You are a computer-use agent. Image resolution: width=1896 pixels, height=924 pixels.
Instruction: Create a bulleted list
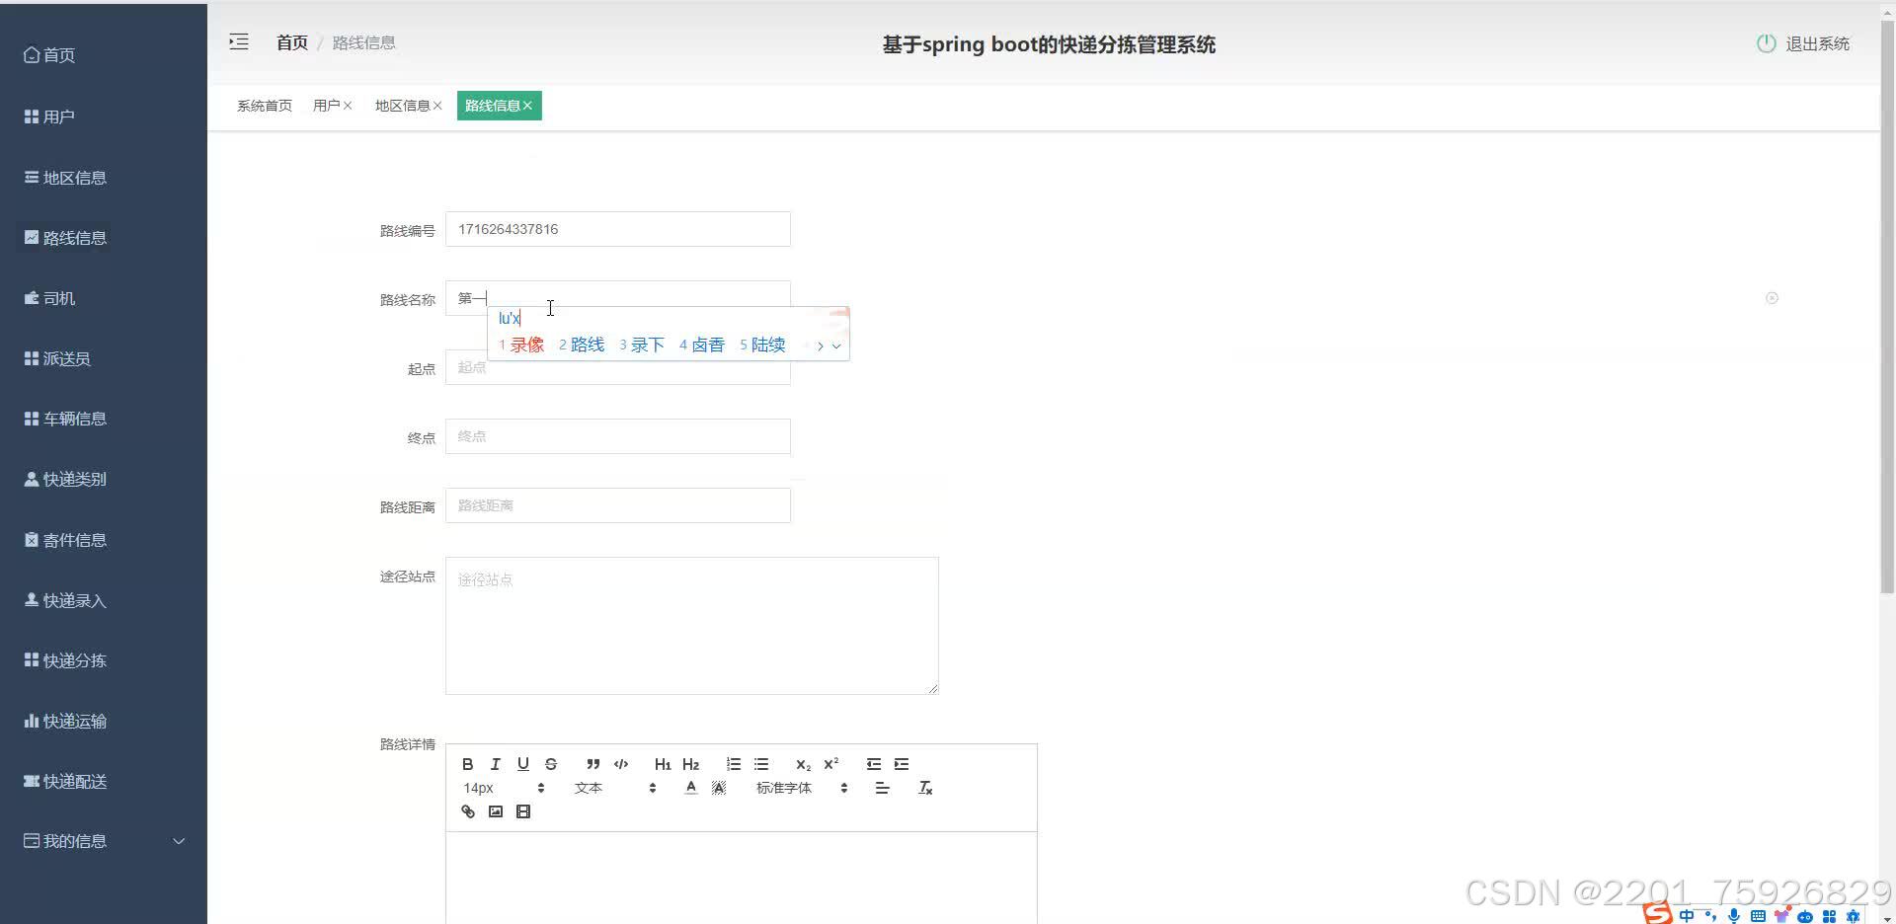(761, 764)
